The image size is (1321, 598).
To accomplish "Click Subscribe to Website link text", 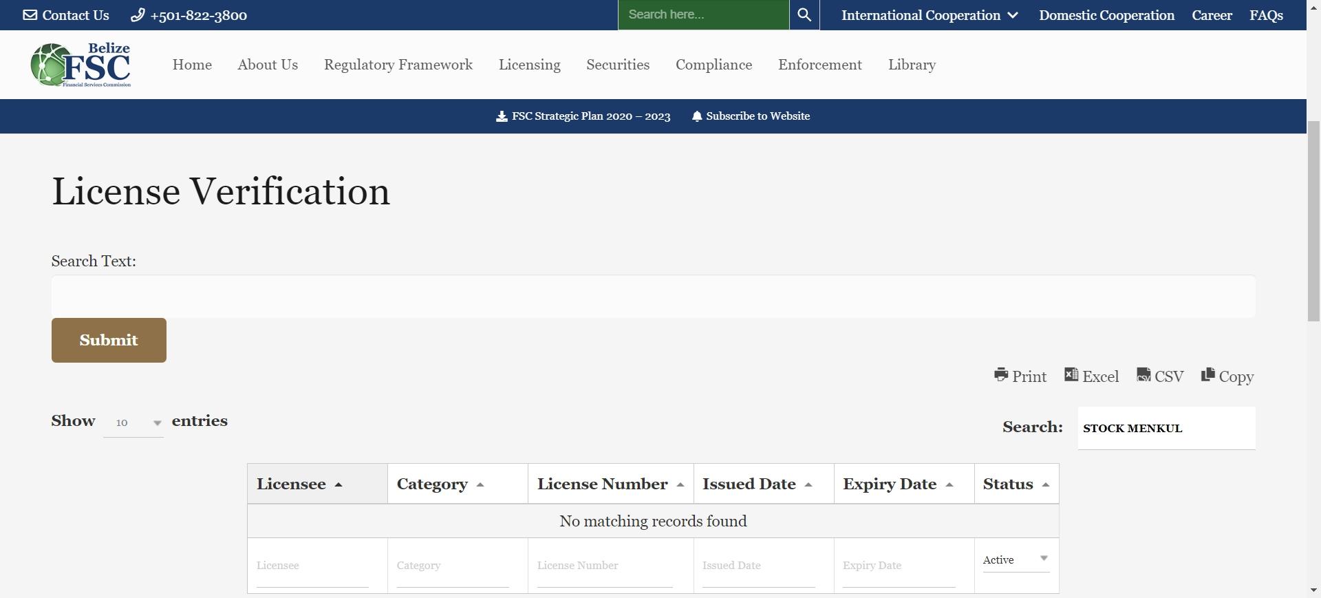I will pos(758,116).
